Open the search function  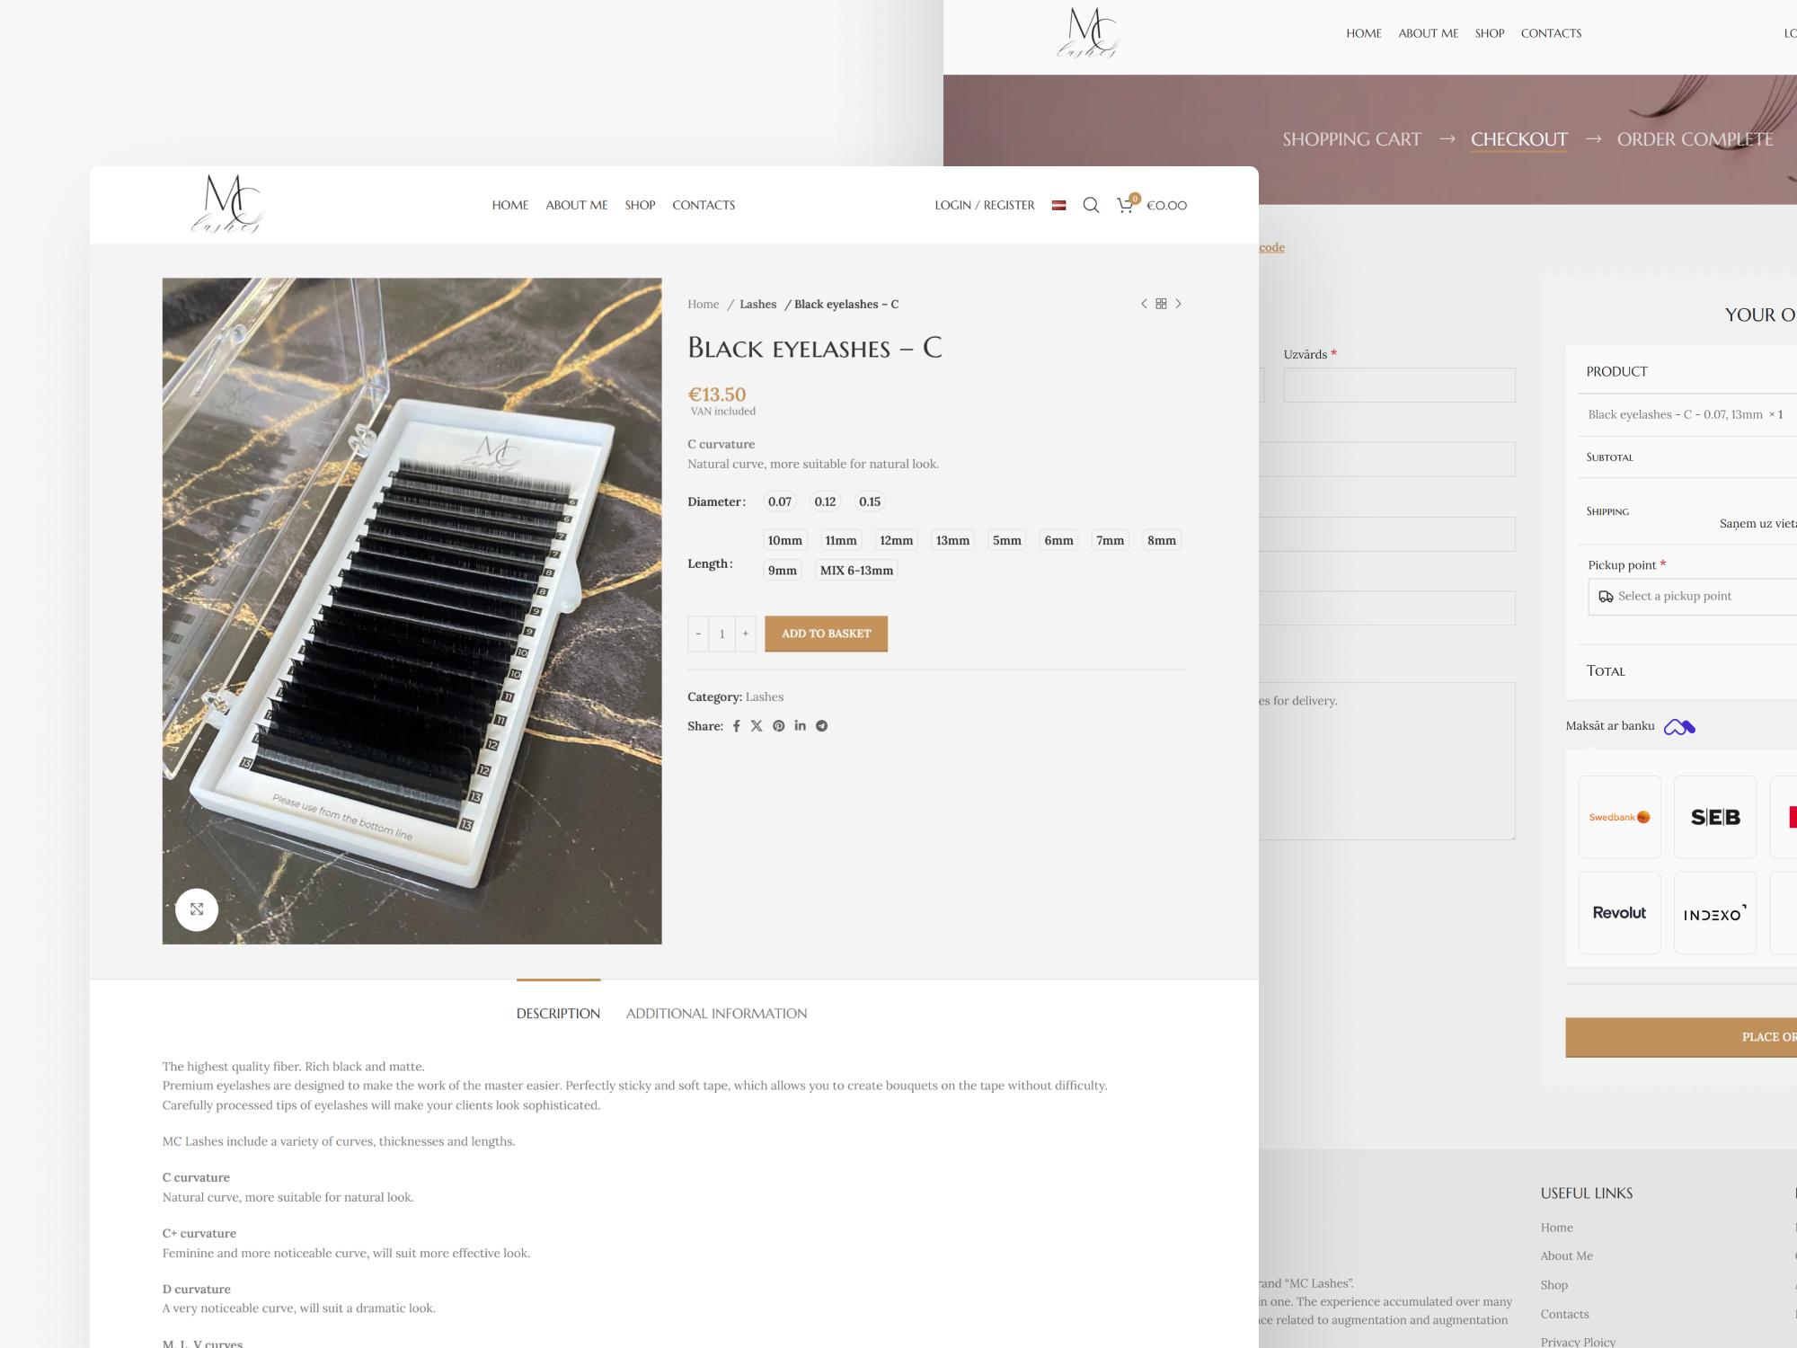[x=1091, y=205]
